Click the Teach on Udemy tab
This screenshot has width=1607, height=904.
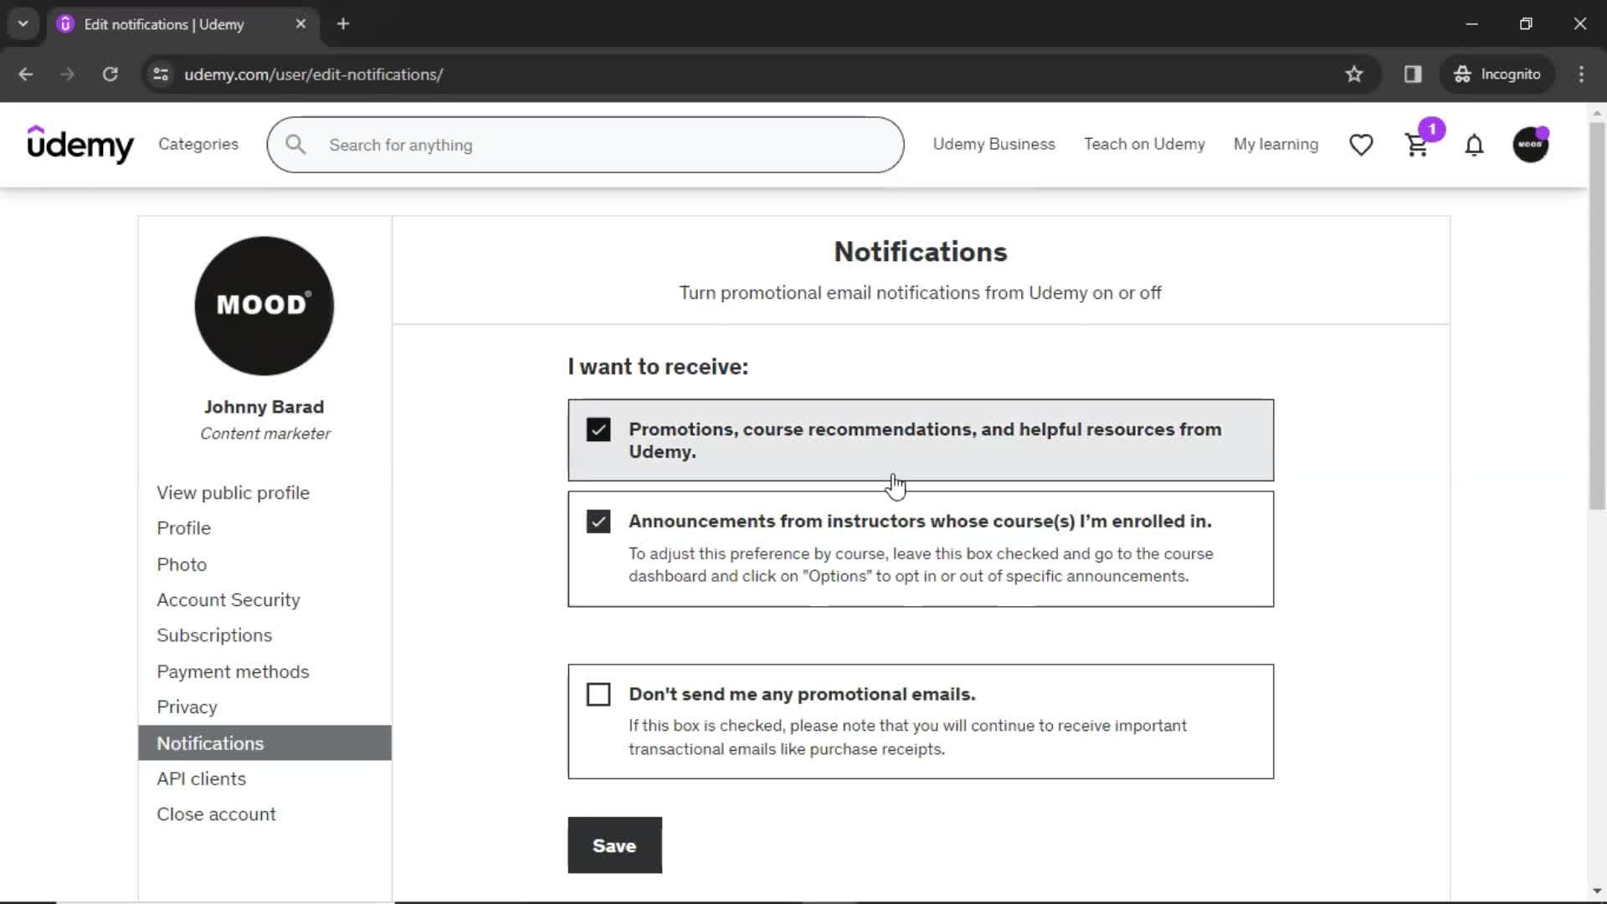tap(1144, 145)
